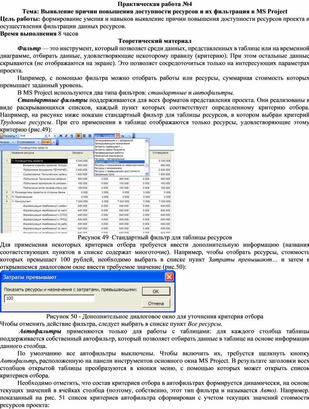
Task: Click the cost threshold field containing 100
Action: point(49,299)
